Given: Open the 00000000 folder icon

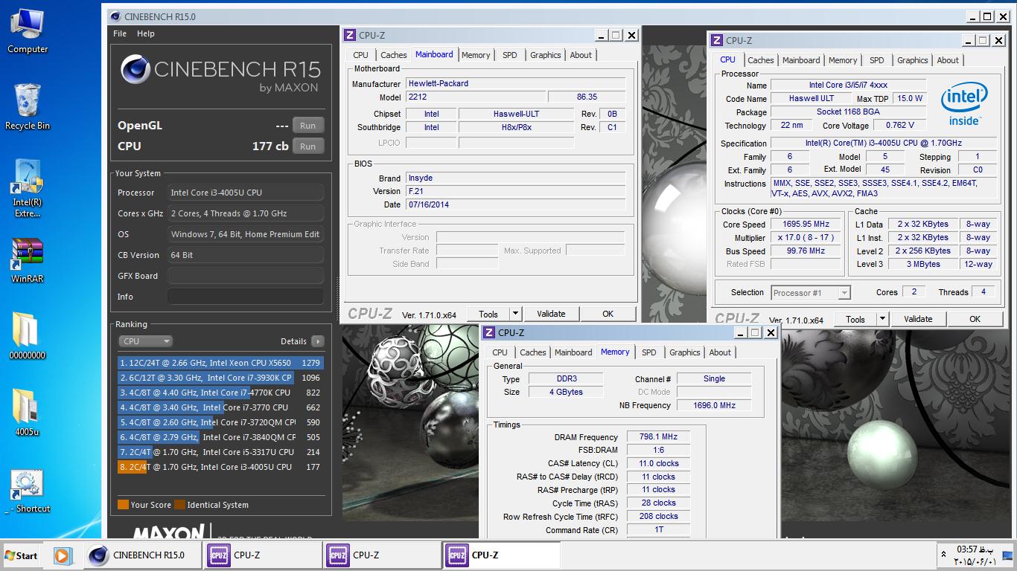Looking at the screenshot, I should pyautogui.click(x=28, y=336).
